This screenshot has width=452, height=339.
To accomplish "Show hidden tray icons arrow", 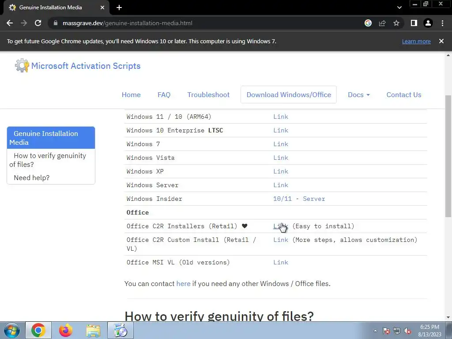I will point(375,331).
